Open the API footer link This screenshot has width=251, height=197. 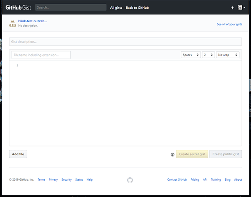[205, 179]
